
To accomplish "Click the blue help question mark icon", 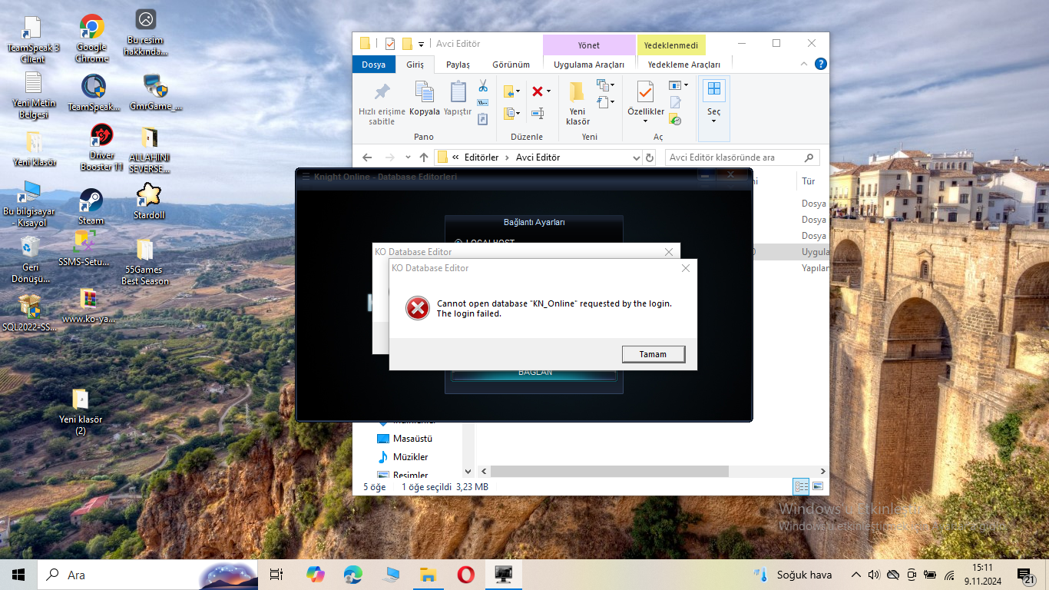I will [x=820, y=65].
